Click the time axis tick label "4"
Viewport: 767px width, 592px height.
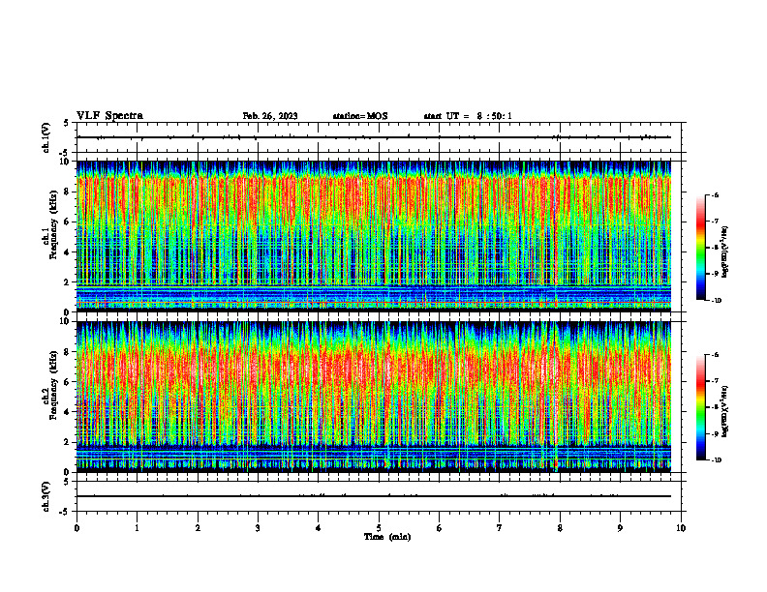(x=318, y=528)
